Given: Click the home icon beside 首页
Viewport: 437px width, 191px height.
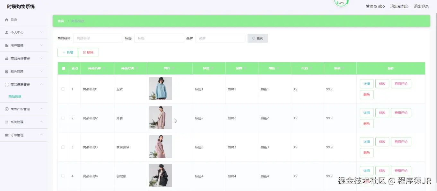Looking at the screenshot, I should 7,20.
